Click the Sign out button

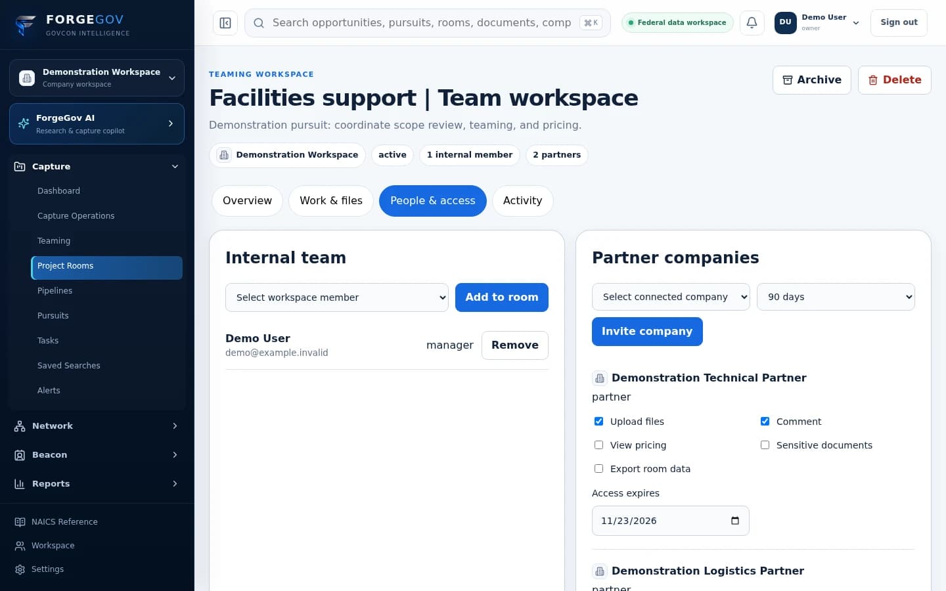click(x=899, y=22)
